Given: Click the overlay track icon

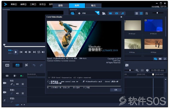Looking at the screenshot, I should (5, 92).
